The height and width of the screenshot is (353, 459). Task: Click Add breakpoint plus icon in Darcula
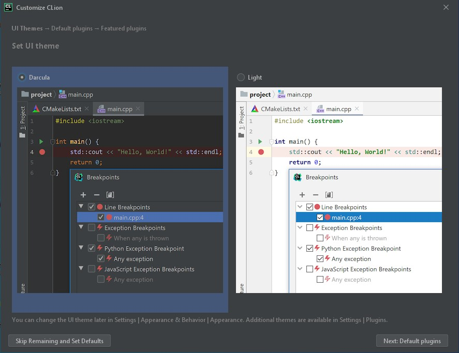tap(83, 195)
